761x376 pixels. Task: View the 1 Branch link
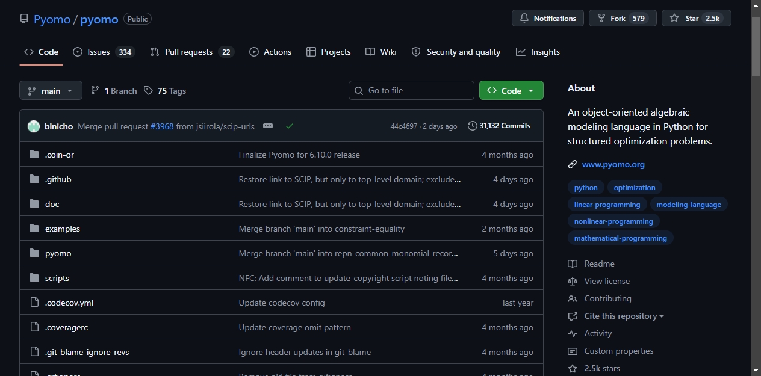[114, 91]
